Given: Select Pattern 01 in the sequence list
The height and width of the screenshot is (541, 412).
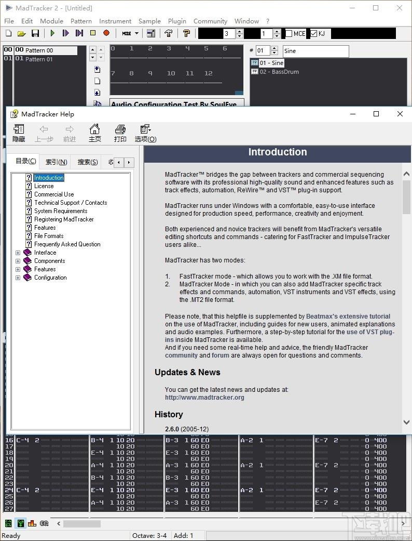Looking at the screenshot, I should pos(39,59).
